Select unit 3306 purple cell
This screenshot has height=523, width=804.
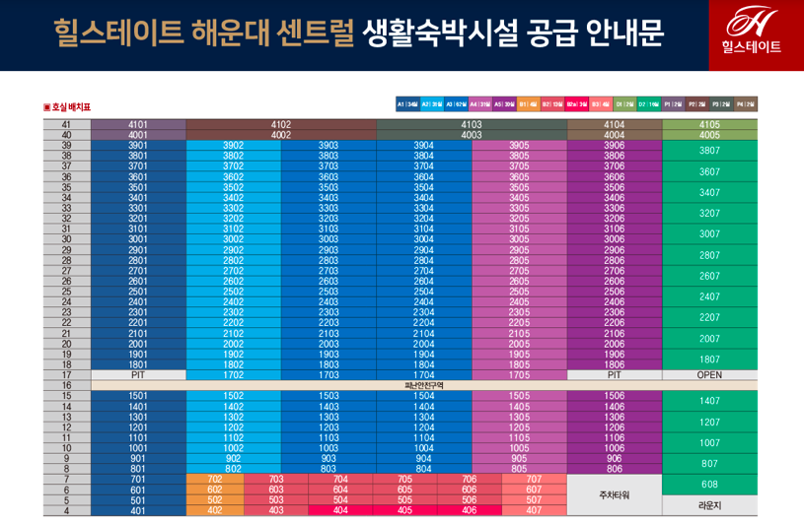[615, 208]
